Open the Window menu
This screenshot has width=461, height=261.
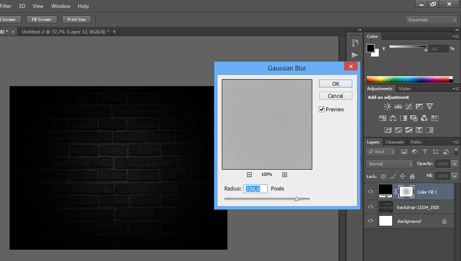coord(60,6)
